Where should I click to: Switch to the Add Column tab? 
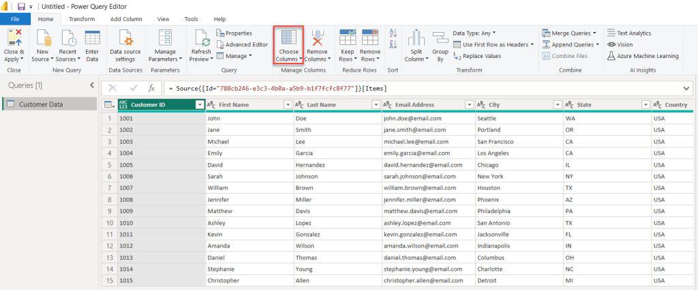pos(126,19)
